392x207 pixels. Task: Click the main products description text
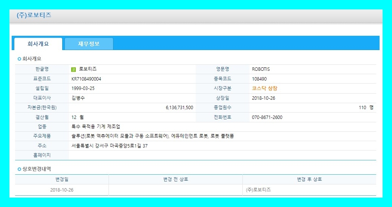(x=153, y=136)
